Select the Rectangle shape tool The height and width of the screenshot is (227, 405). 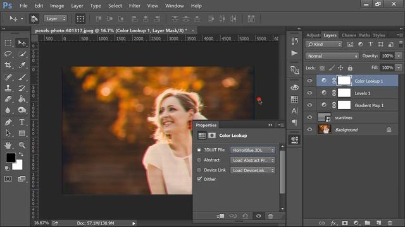(x=22, y=133)
